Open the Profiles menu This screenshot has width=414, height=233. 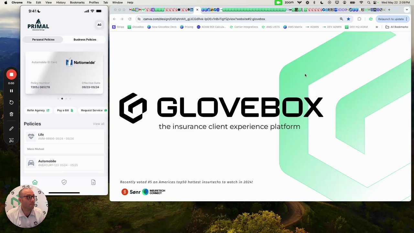pos(94,2)
